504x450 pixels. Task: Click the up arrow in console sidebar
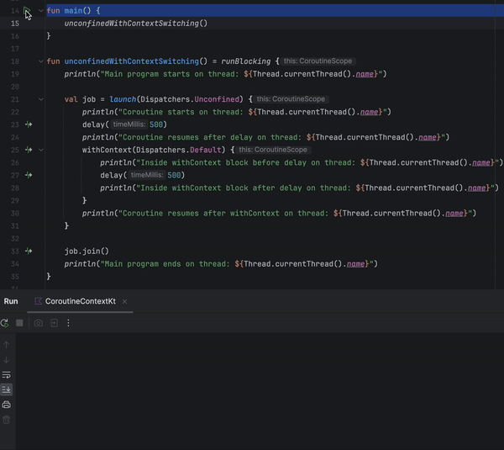pyautogui.click(x=7, y=345)
